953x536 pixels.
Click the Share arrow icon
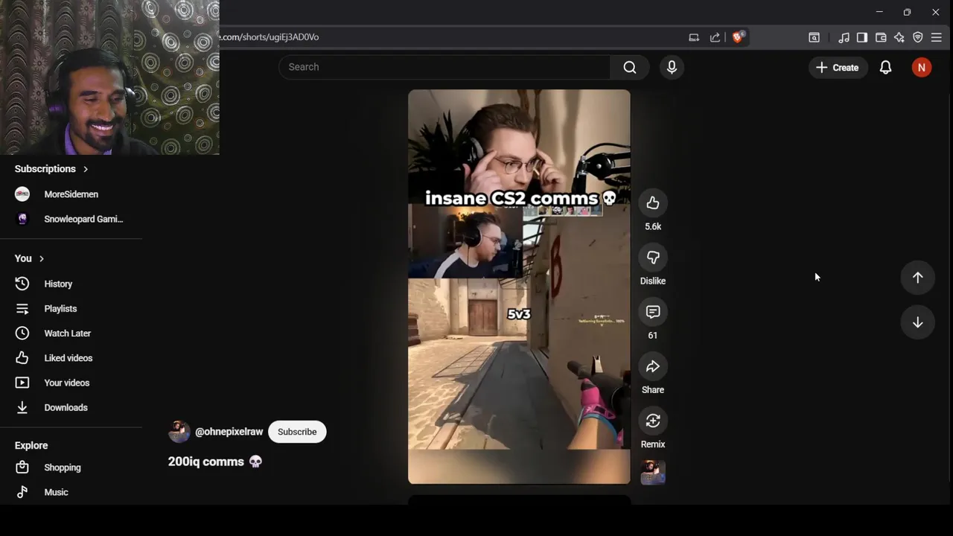click(653, 366)
